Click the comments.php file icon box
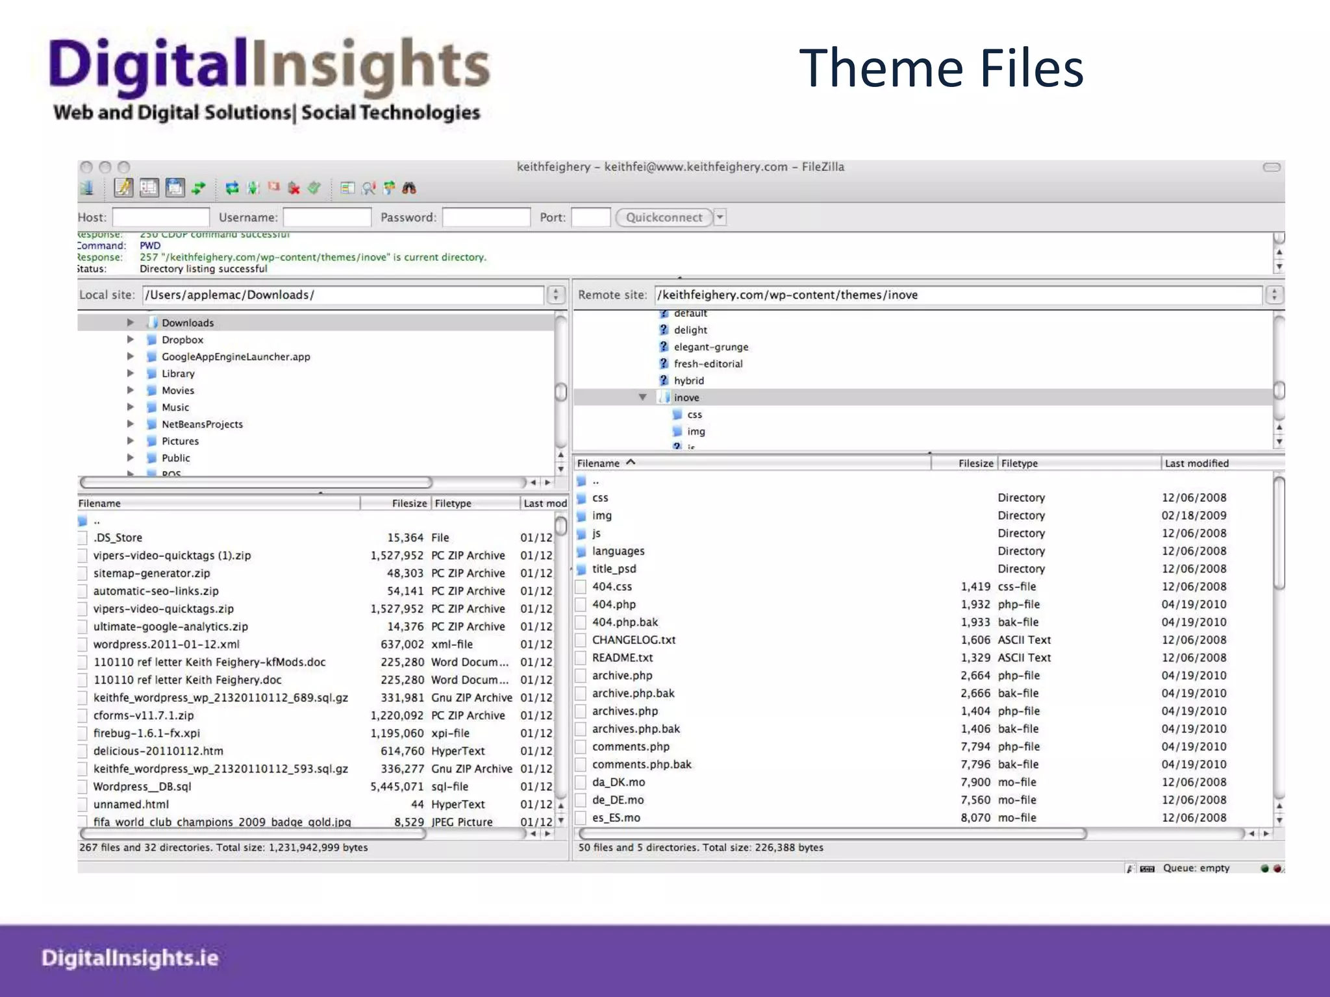This screenshot has width=1330, height=997. (581, 746)
